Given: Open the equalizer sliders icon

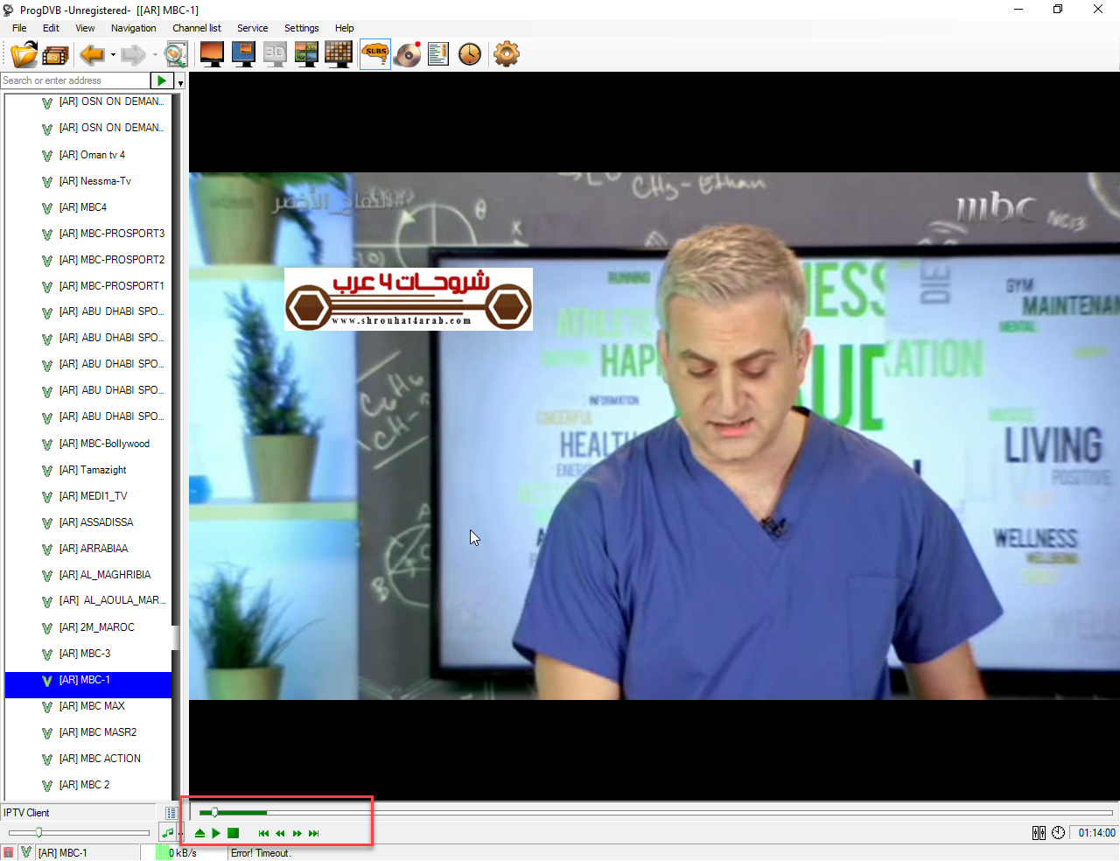Looking at the screenshot, I should coord(1039,833).
